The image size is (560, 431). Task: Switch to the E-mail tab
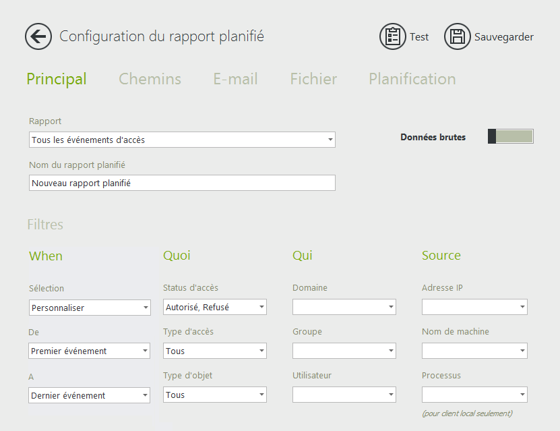click(x=235, y=79)
